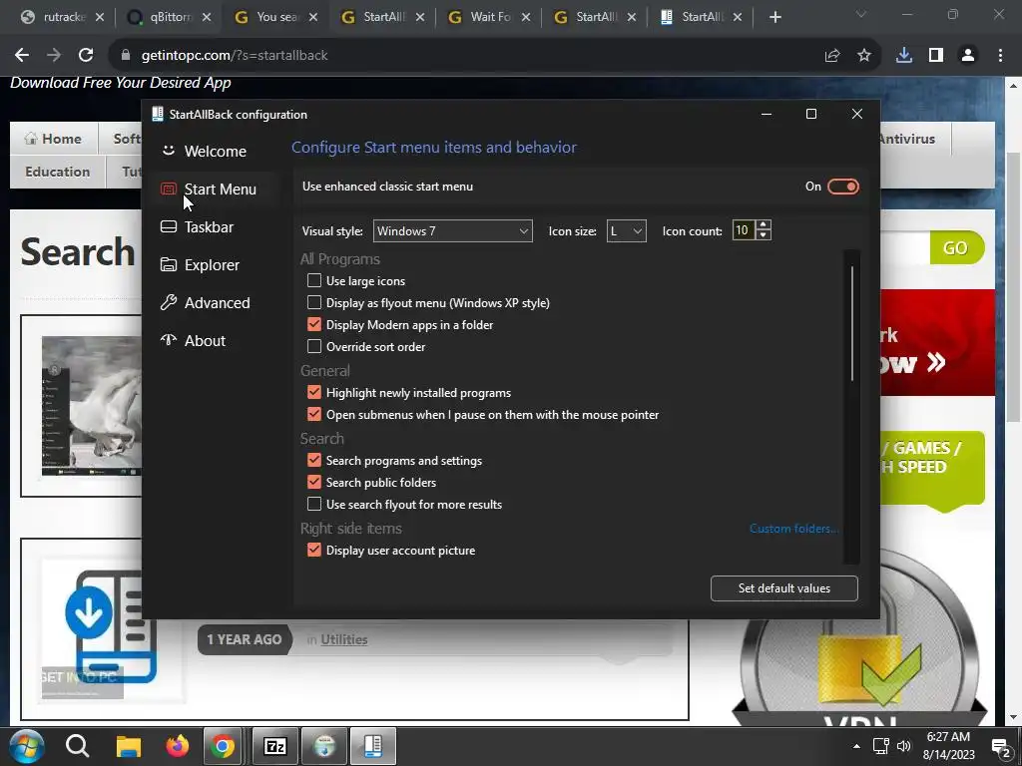The image size is (1022, 766).
Task: Open the notifications center icon
Action: point(1000,746)
